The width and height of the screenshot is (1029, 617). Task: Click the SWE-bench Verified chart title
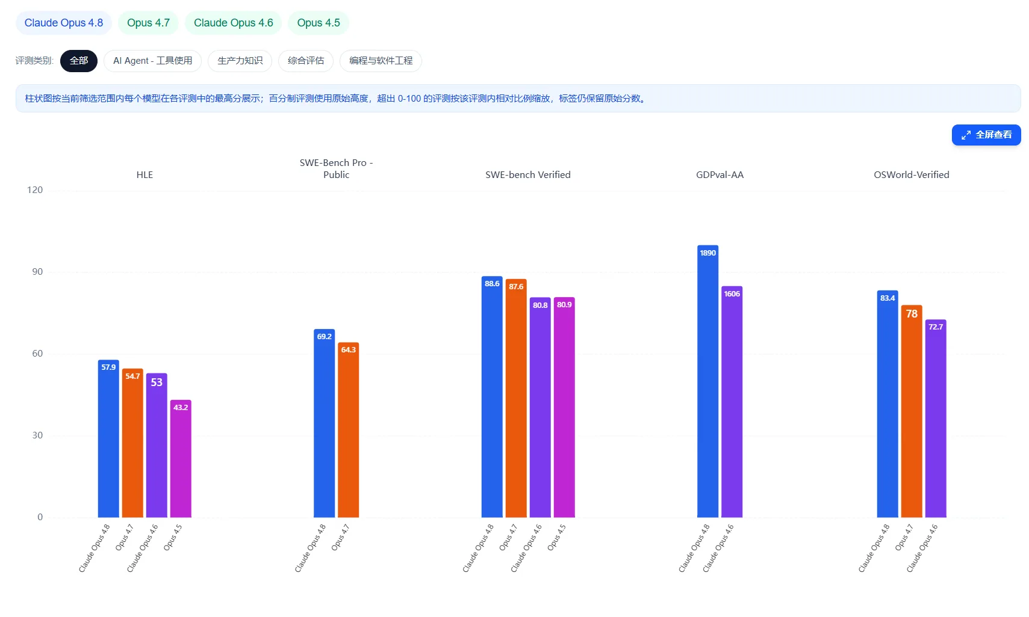point(528,175)
